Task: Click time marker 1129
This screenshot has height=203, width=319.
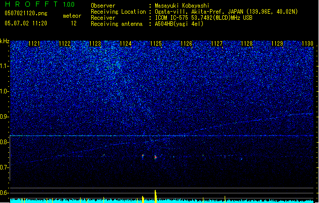Action: pos(277,44)
